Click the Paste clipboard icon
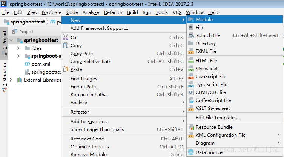 pyautogui.click(x=66, y=69)
